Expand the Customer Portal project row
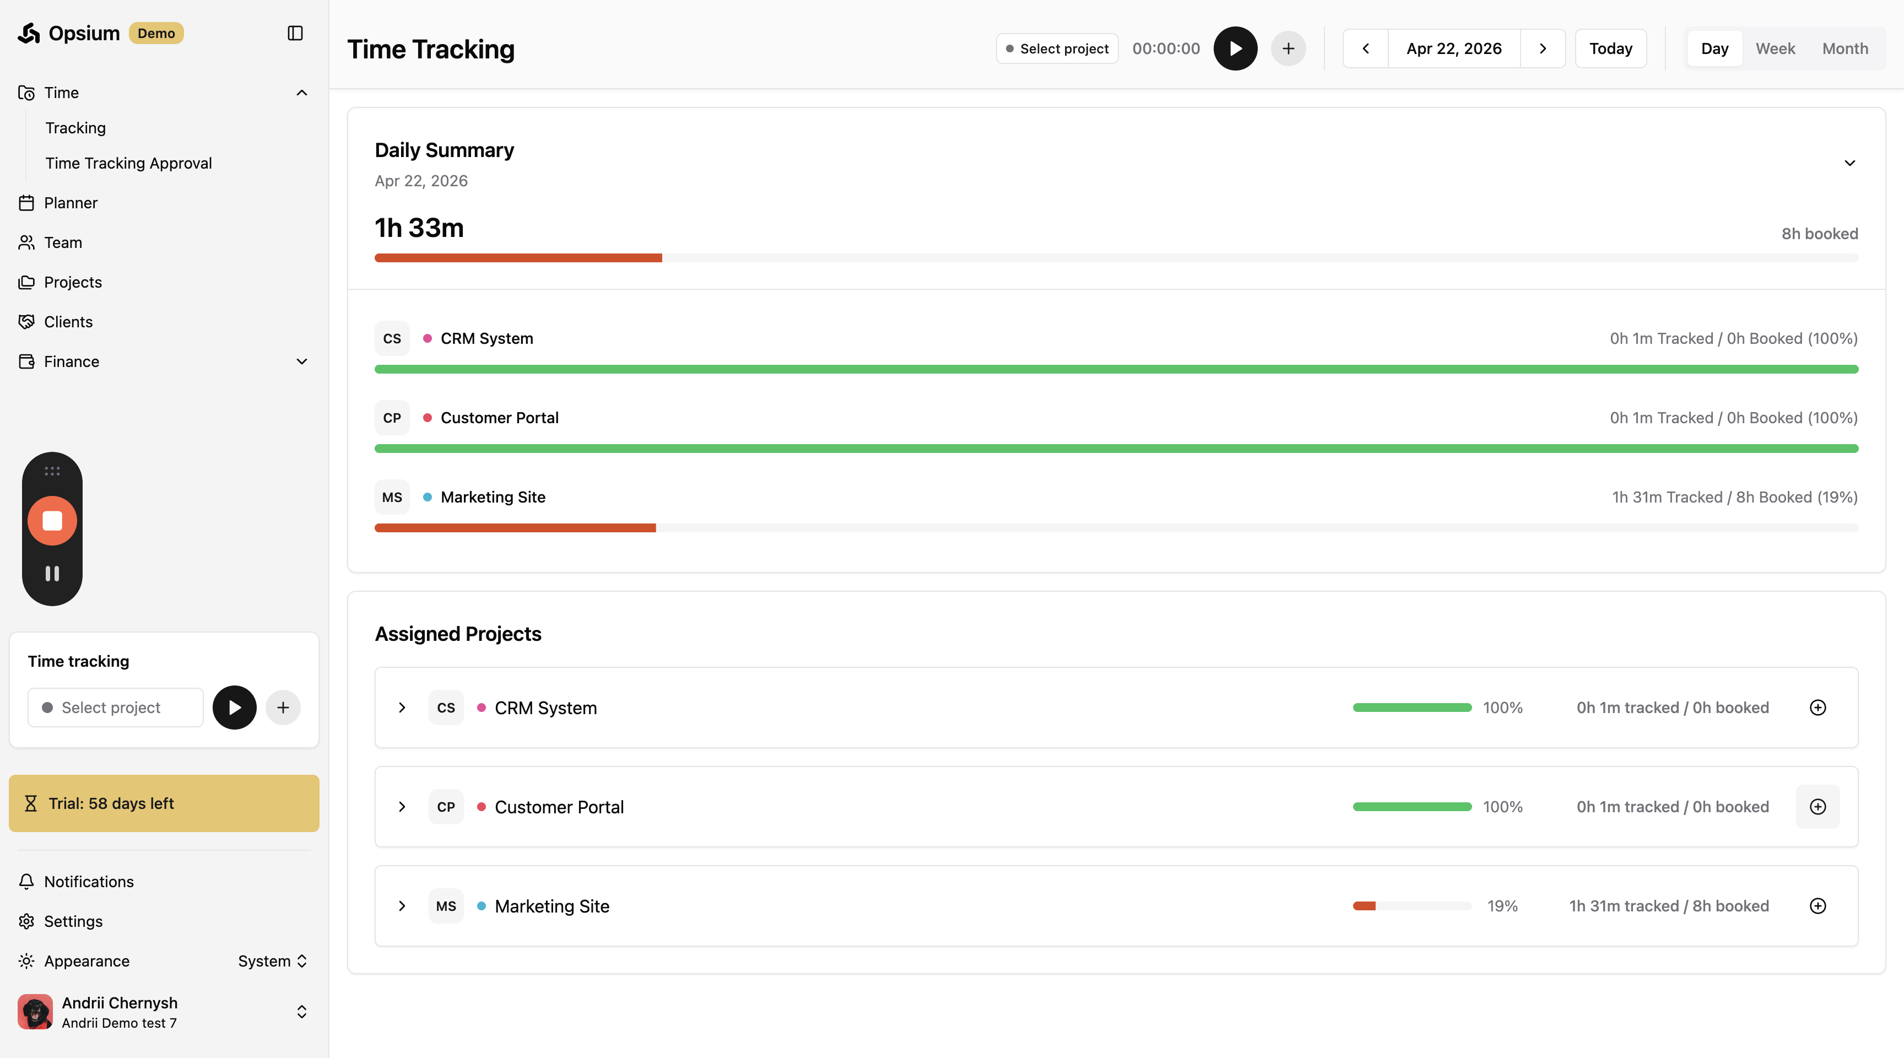The image size is (1904, 1058). tap(402, 807)
